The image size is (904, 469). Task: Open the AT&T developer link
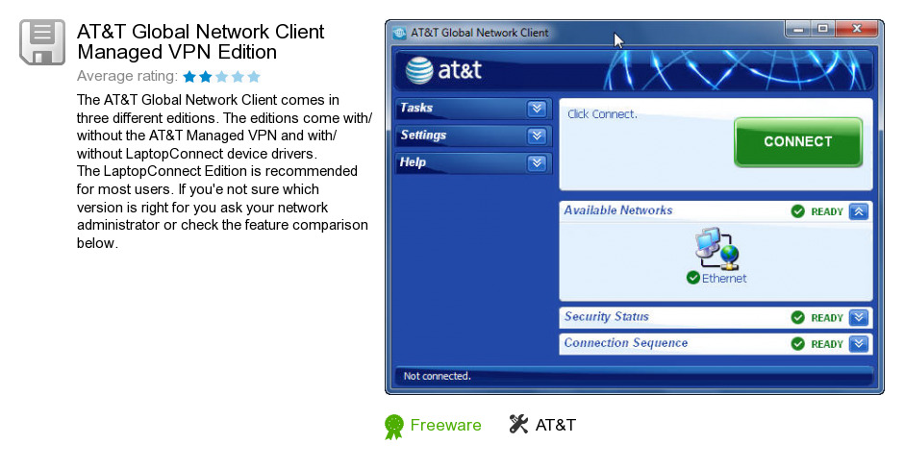(x=556, y=425)
